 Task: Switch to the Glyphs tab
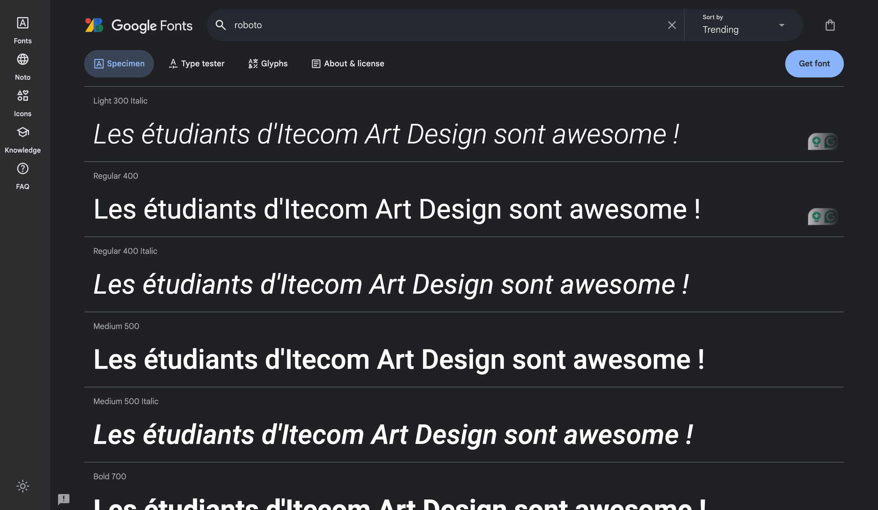pyautogui.click(x=268, y=64)
